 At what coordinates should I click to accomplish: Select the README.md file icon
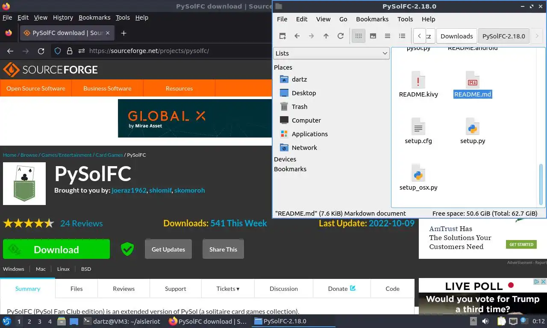tap(472, 80)
